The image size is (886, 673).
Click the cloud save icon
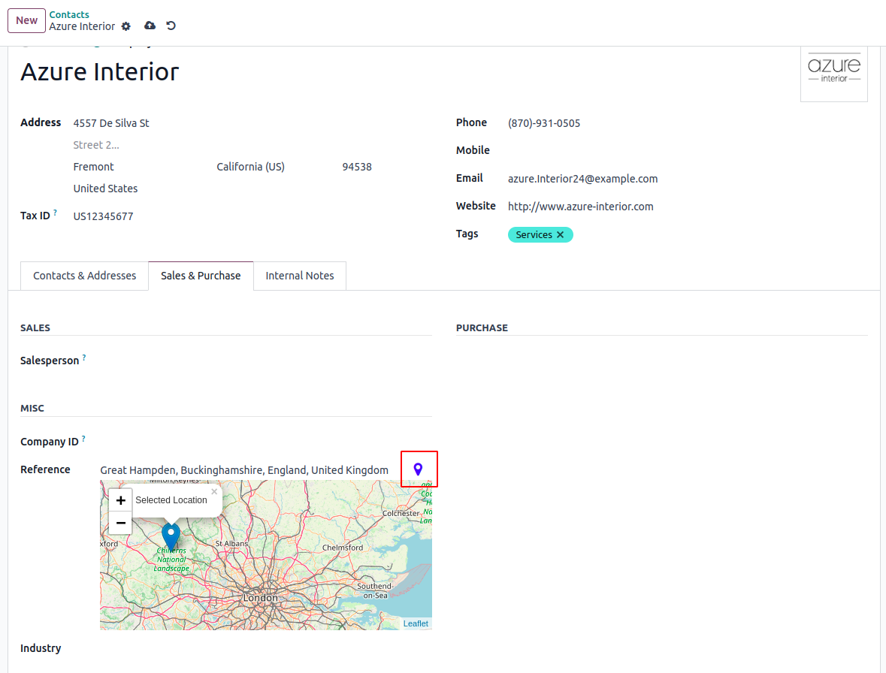150,26
